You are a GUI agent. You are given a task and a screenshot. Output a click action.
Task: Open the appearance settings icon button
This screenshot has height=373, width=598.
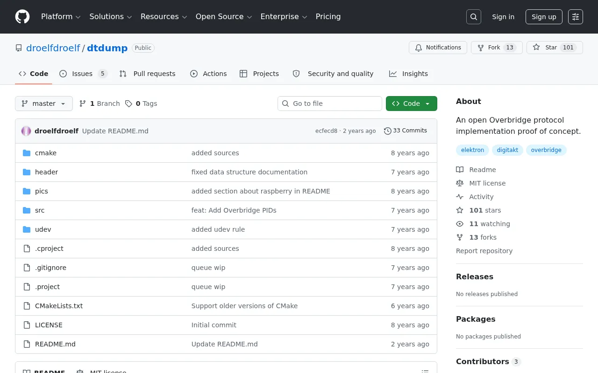pyautogui.click(x=576, y=17)
